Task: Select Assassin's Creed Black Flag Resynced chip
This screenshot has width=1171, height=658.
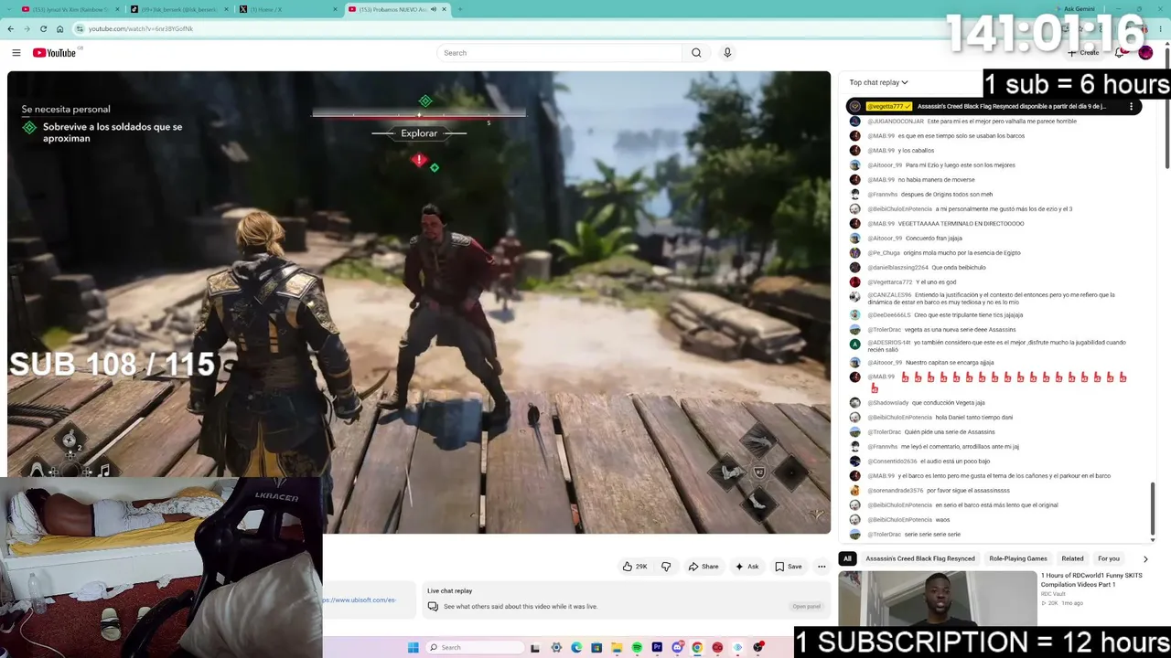Action: 920,558
